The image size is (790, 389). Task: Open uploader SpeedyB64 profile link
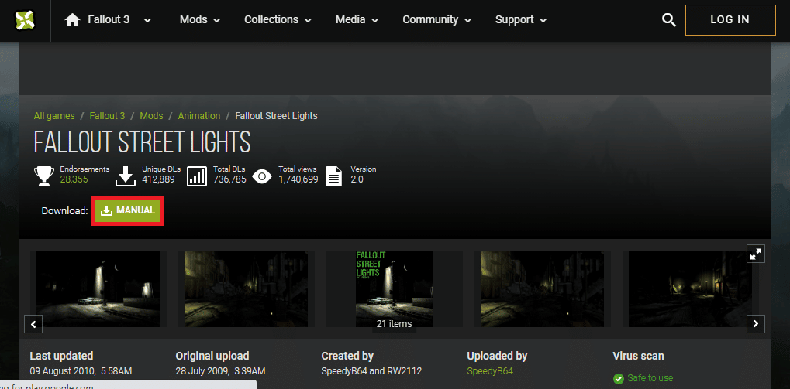coord(490,371)
